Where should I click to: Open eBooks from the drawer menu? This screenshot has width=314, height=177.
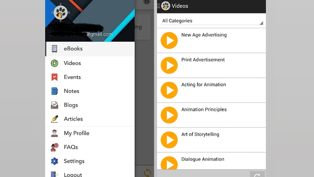coord(90,49)
